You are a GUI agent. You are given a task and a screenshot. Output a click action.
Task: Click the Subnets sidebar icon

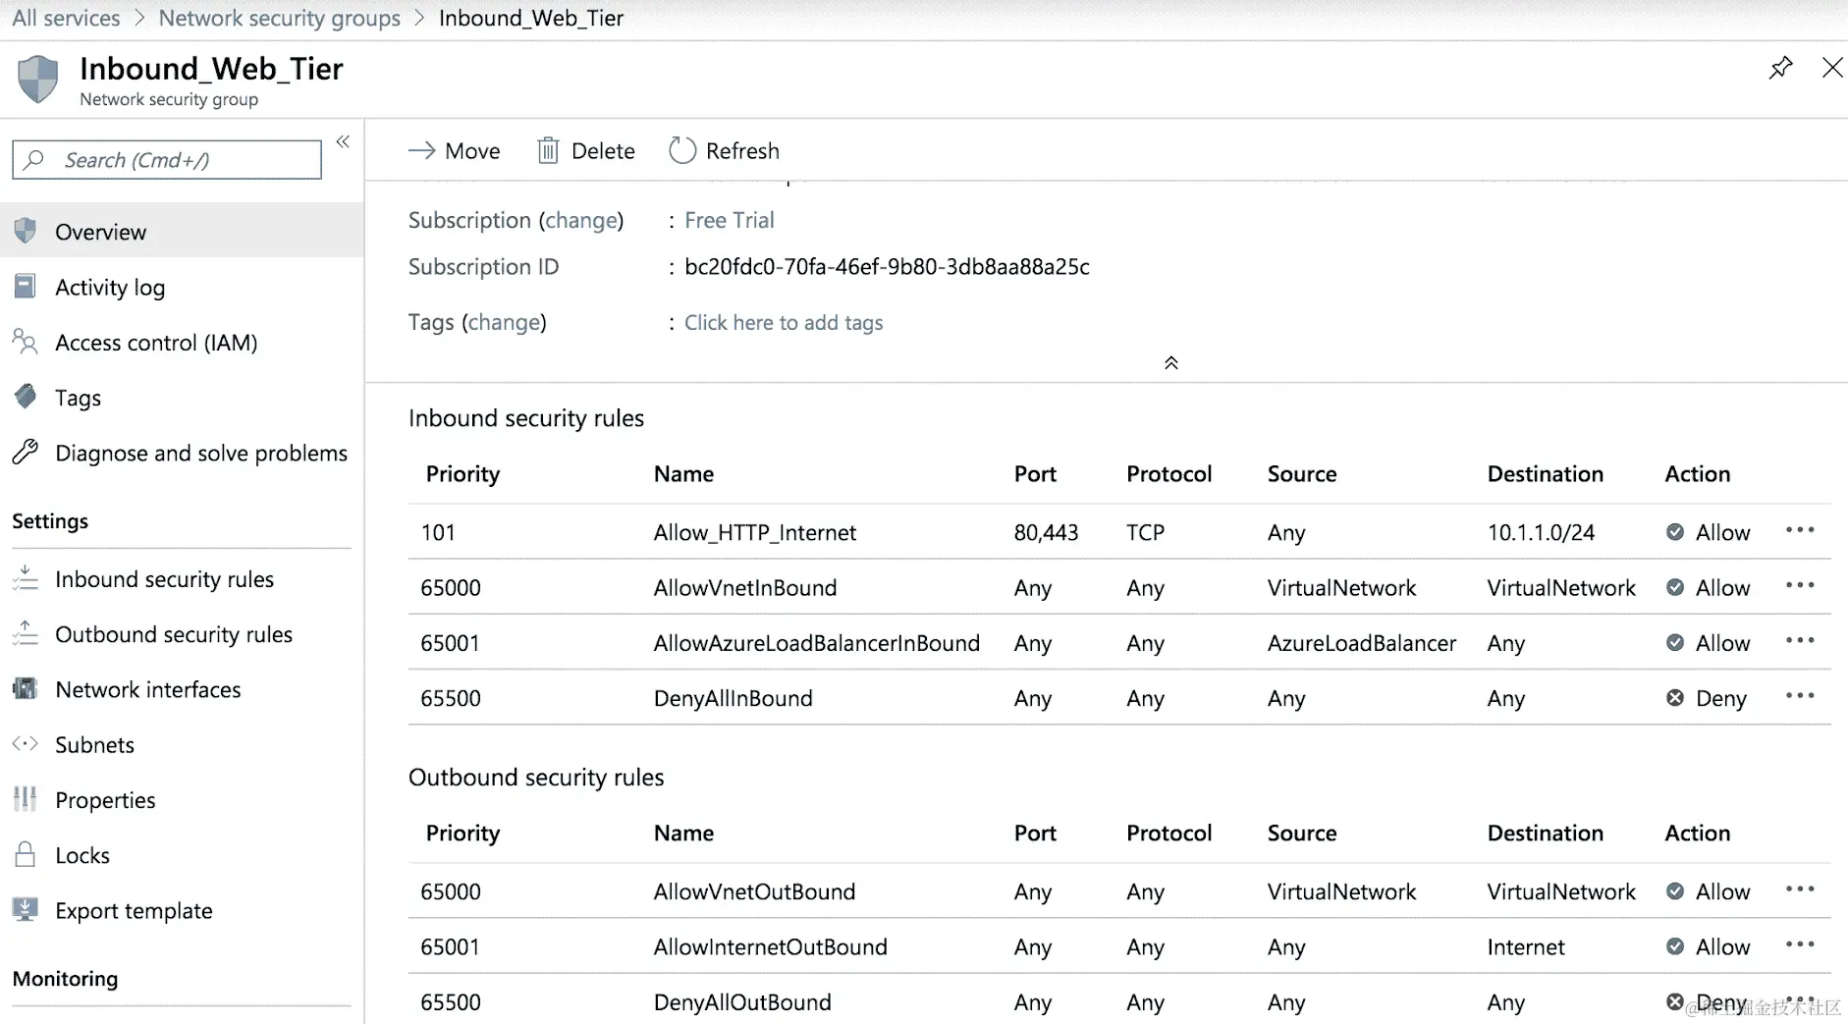26,743
